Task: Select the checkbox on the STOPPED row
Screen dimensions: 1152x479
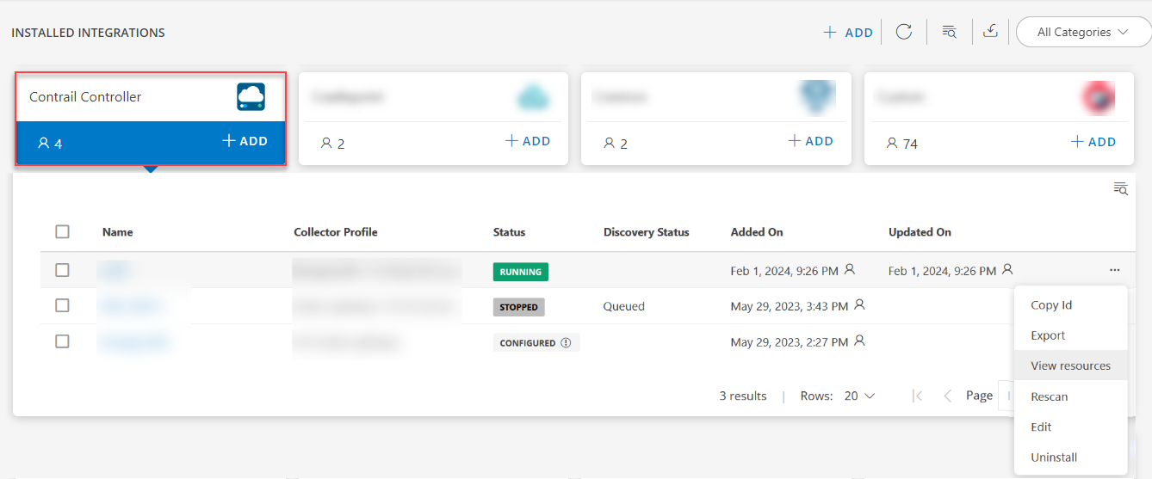Action: (62, 305)
